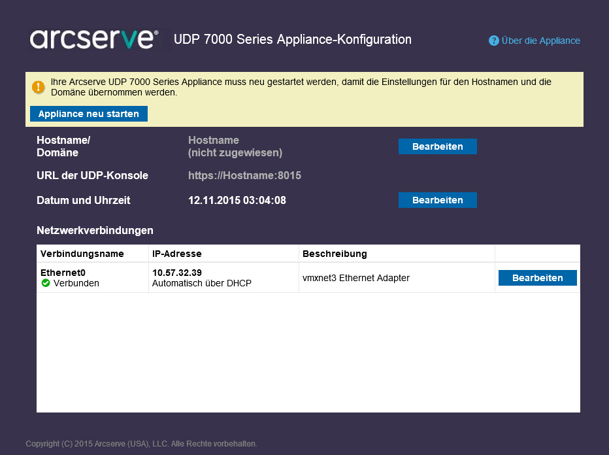The width and height of the screenshot is (609, 455).
Task: Click 'Hostname (nicht zugewiesen)' value
Action: point(235,146)
